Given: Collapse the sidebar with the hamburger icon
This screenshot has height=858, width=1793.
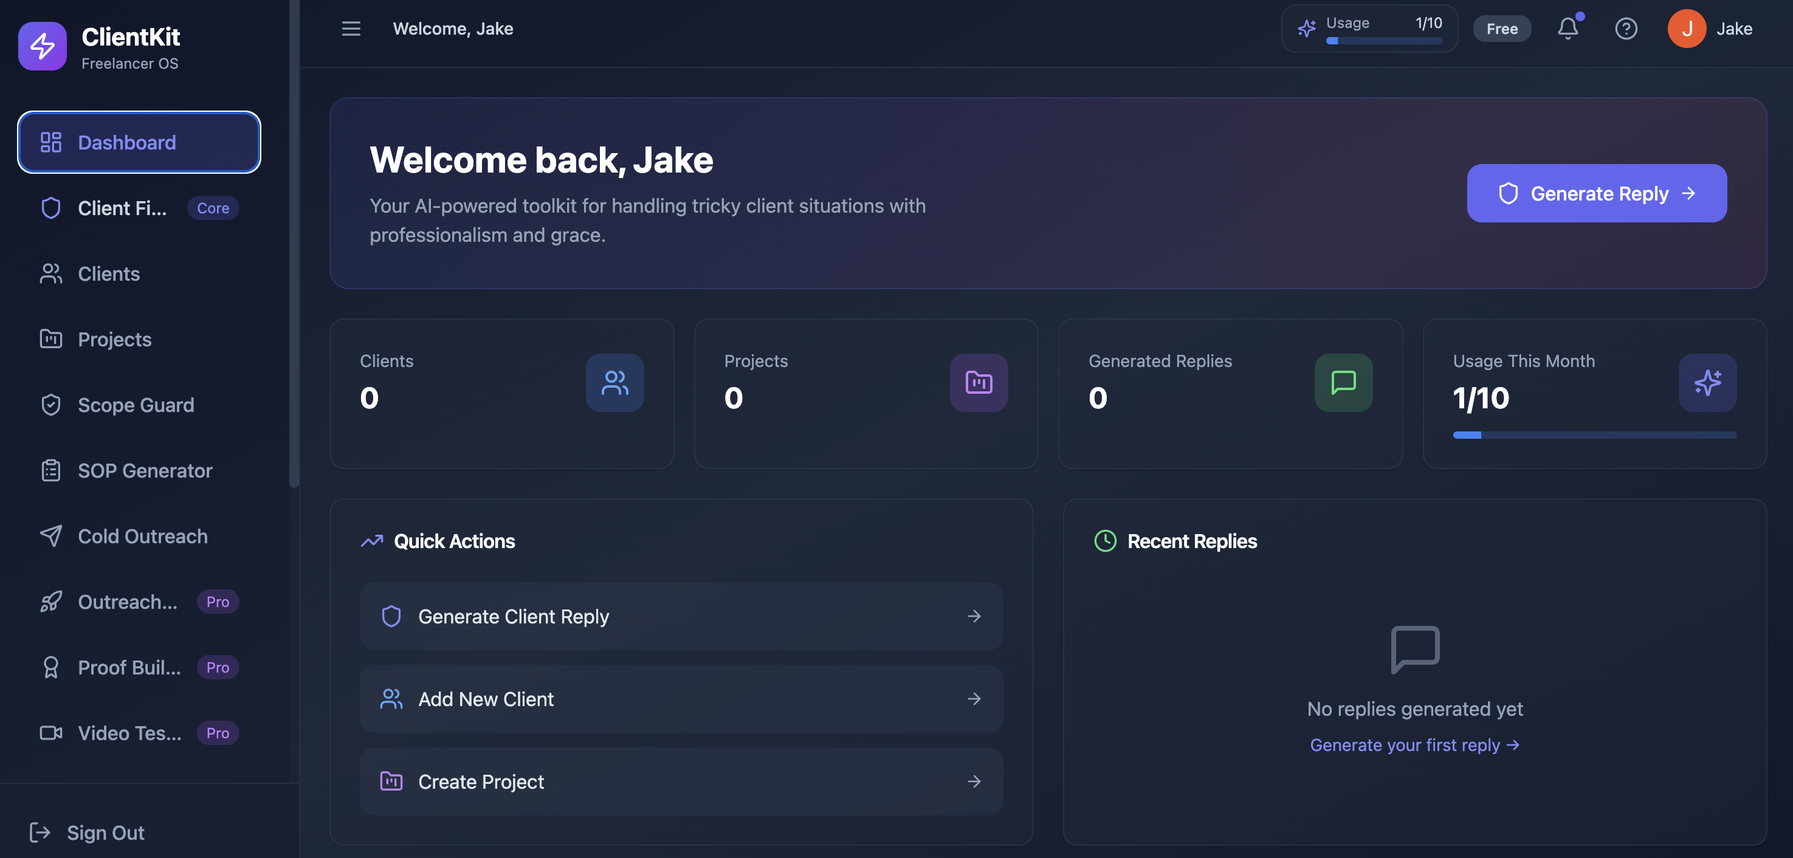Looking at the screenshot, I should click(x=350, y=29).
